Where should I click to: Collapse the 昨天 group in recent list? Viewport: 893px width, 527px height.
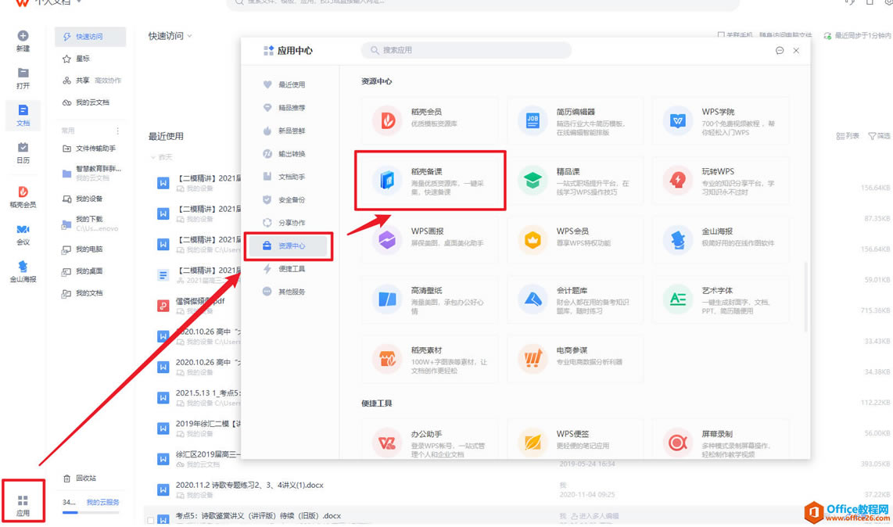(x=152, y=157)
